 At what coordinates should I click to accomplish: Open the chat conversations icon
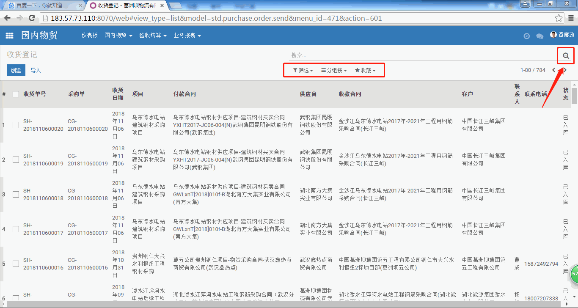click(539, 36)
